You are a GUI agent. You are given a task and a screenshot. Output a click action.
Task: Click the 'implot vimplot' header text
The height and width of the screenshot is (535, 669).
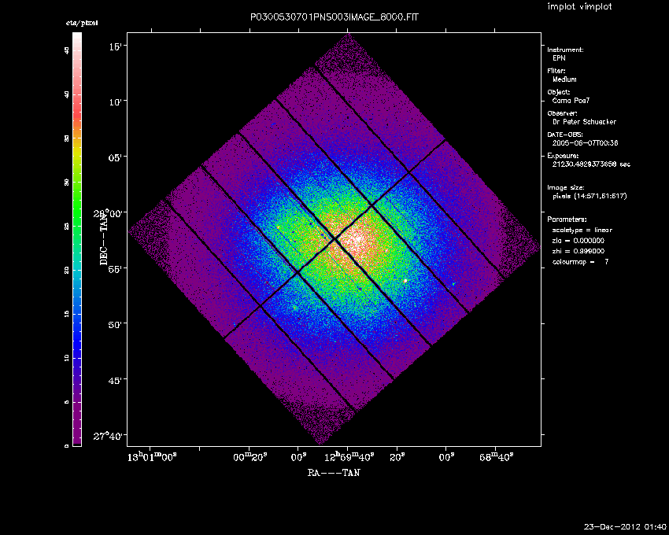click(579, 6)
